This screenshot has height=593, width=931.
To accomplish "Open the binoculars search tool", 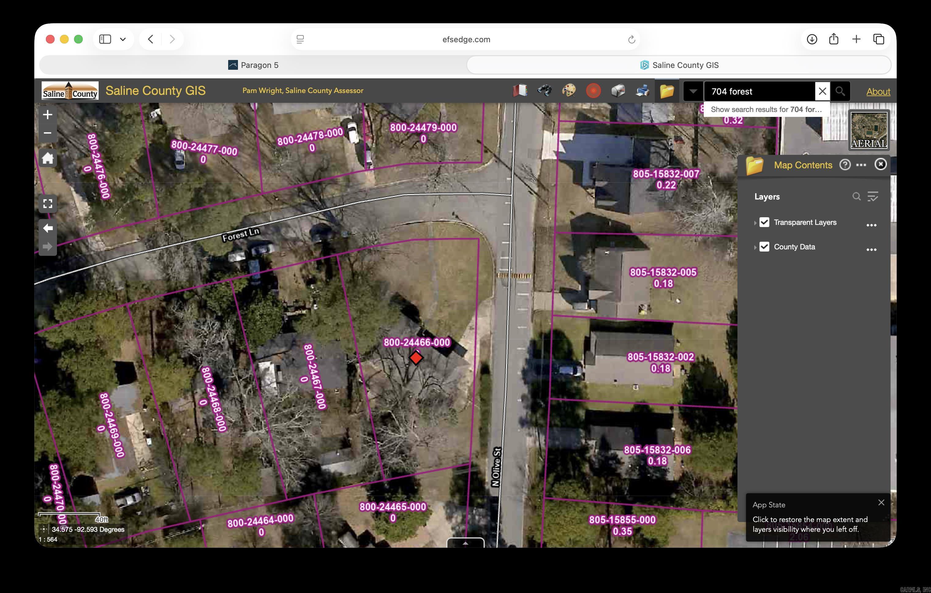I will [x=545, y=91].
